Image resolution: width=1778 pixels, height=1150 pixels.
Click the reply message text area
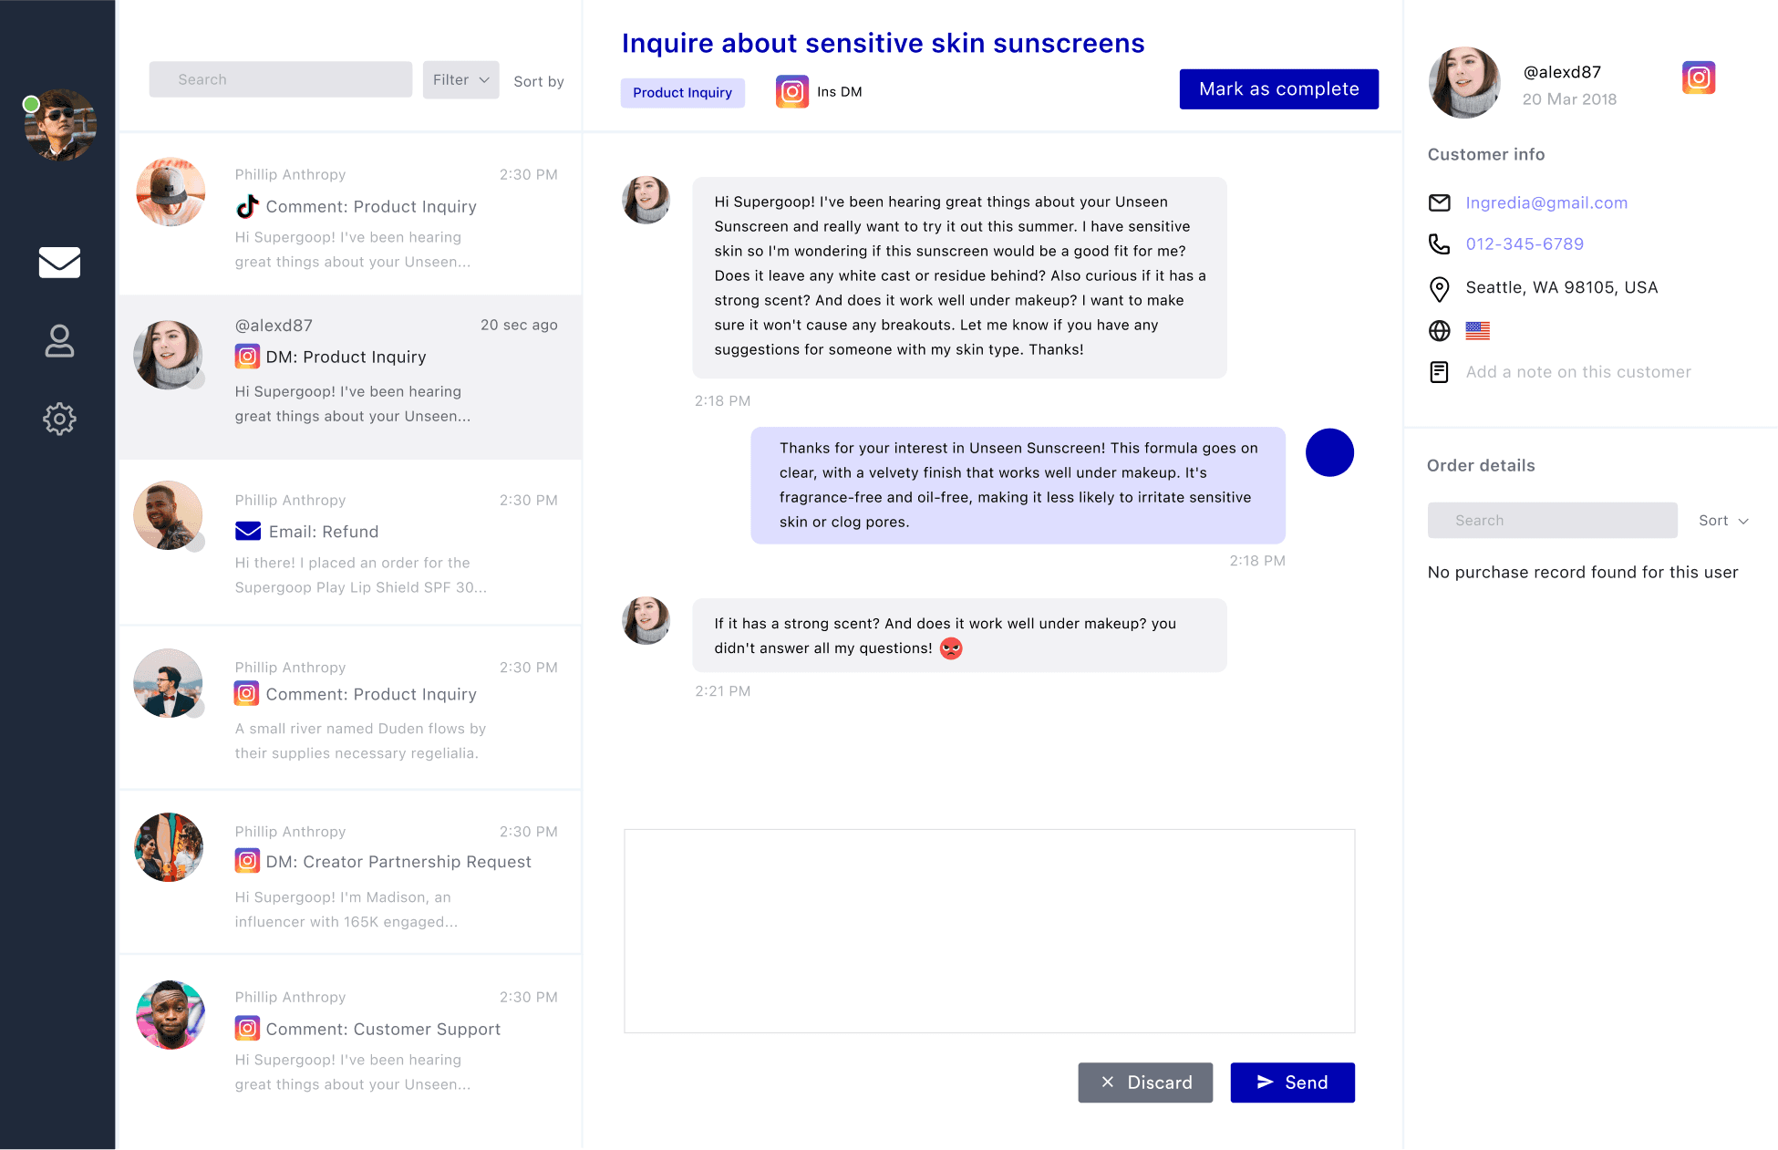click(989, 930)
